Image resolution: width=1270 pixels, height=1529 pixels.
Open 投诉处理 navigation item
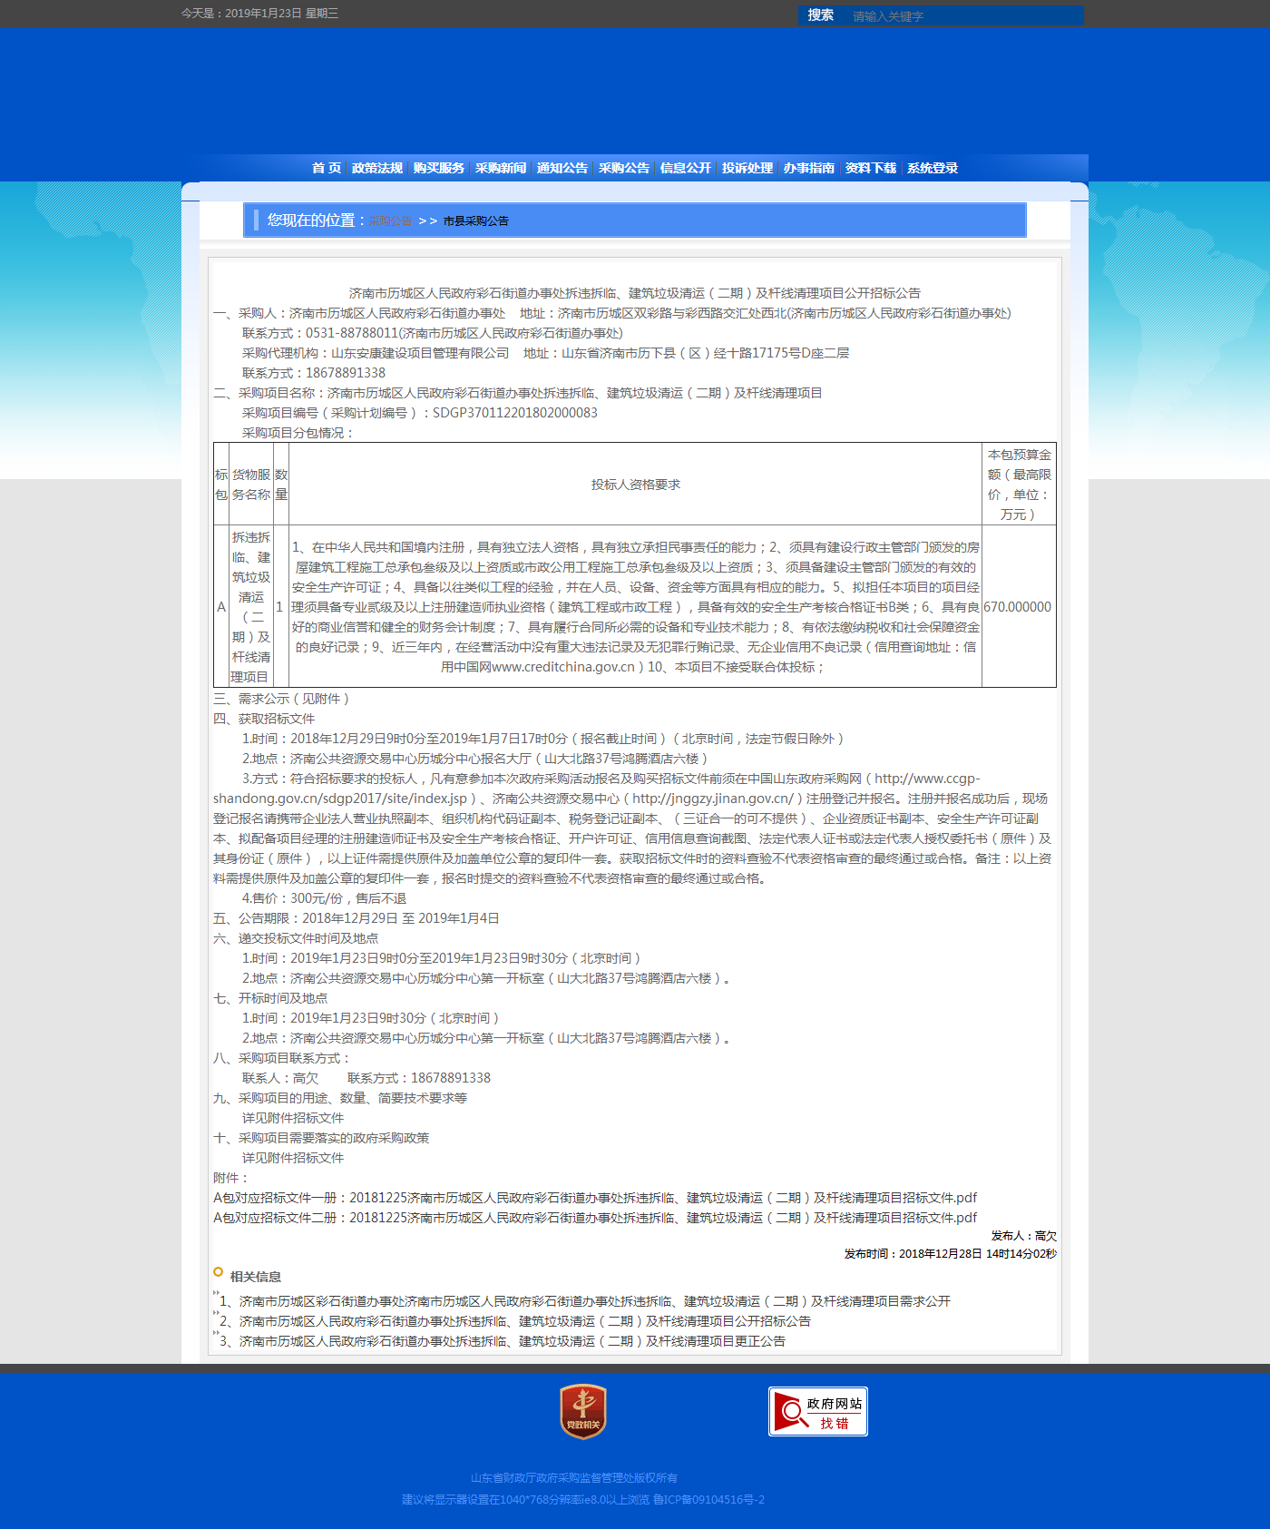pyautogui.click(x=747, y=168)
